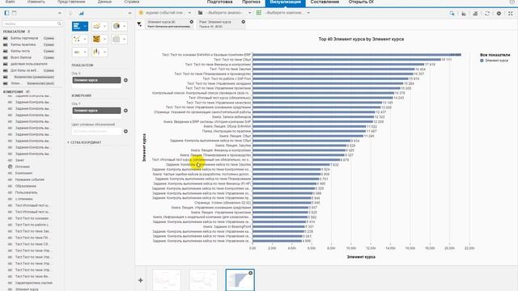Select the pie chart type icon
518x291 pixels.
point(117,26)
